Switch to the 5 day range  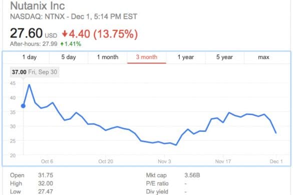pos(69,57)
